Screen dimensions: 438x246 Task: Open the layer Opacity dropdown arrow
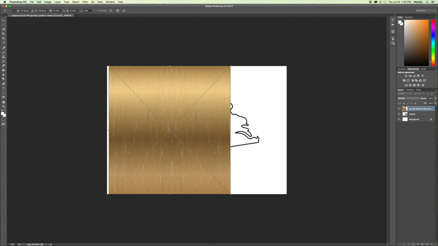point(435,99)
